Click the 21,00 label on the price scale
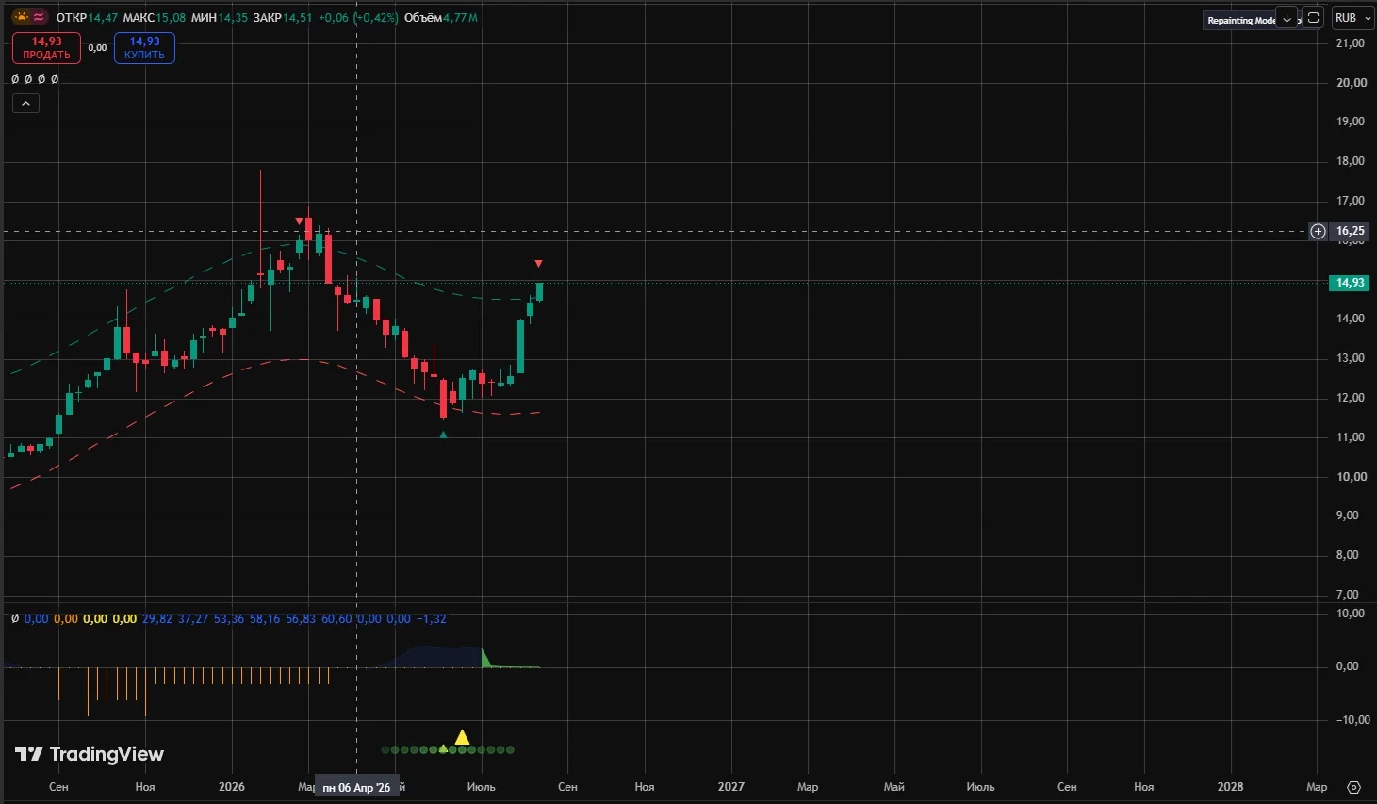Image resolution: width=1377 pixels, height=804 pixels. pos(1351,43)
